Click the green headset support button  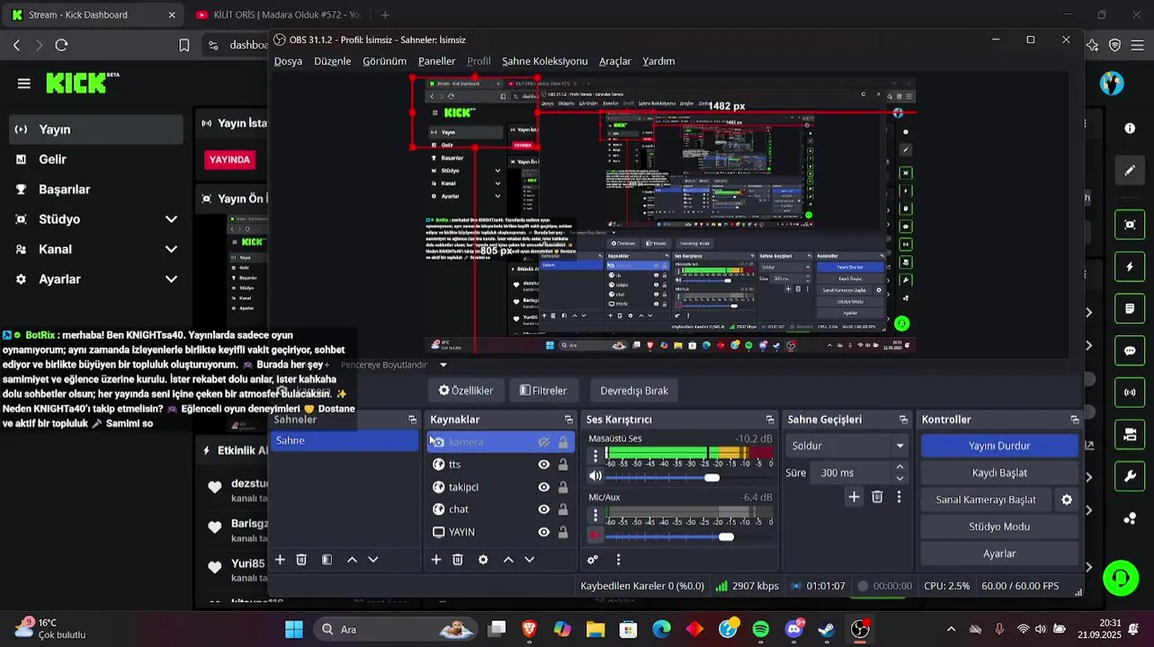tap(1121, 578)
